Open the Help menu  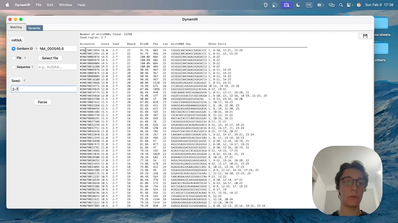(x=81, y=5)
